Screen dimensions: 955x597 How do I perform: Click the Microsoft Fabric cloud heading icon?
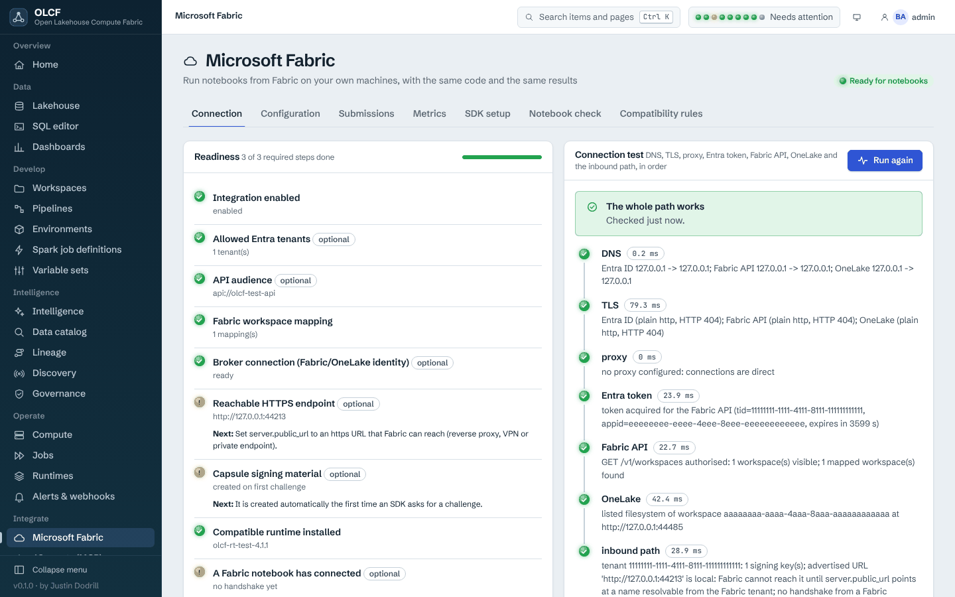[x=190, y=61]
